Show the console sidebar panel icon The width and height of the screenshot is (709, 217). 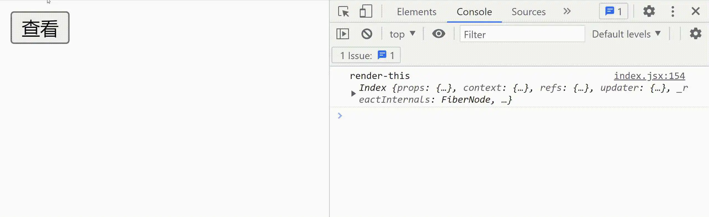pyautogui.click(x=343, y=34)
